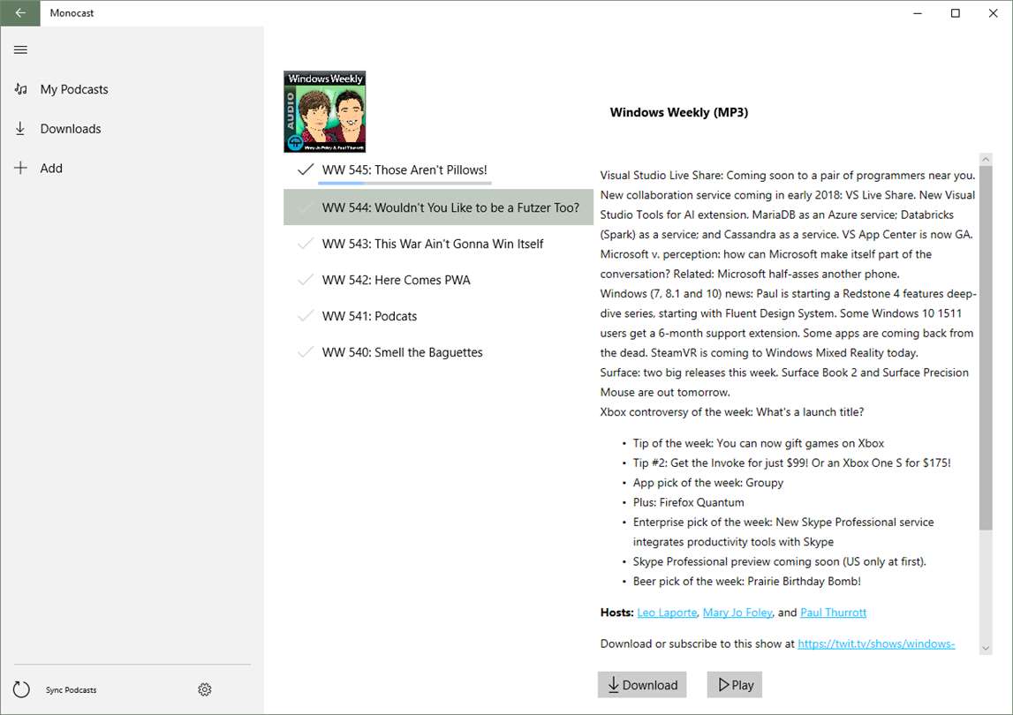Select episode WW 545: Those Aren't Pillows!

404,169
